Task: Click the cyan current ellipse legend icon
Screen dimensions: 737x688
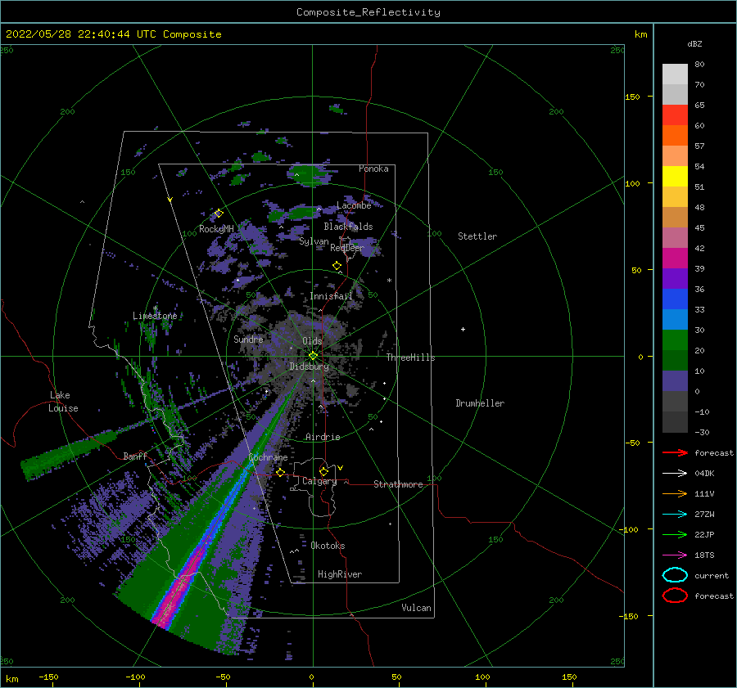Action: coord(675,575)
